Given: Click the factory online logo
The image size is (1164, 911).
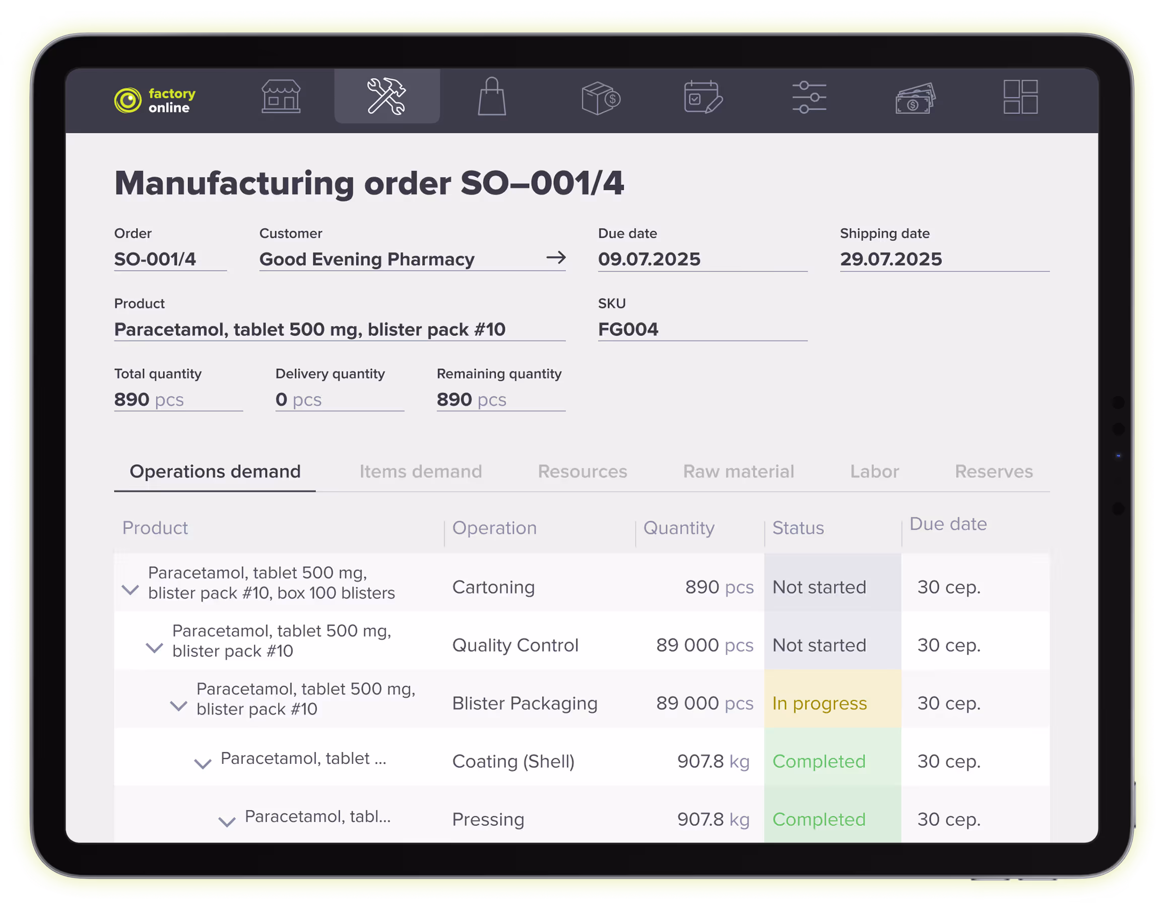Looking at the screenshot, I should (155, 99).
